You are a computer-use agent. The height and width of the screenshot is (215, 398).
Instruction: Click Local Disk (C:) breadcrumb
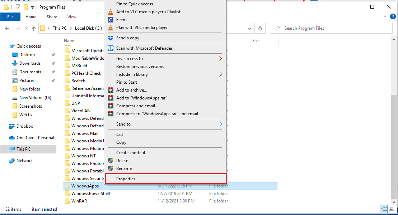click(88, 28)
